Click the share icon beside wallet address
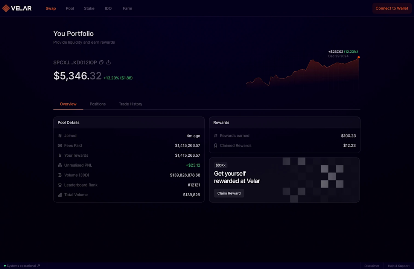The width and height of the screenshot is (414, 269). click(x=108, y=63)
